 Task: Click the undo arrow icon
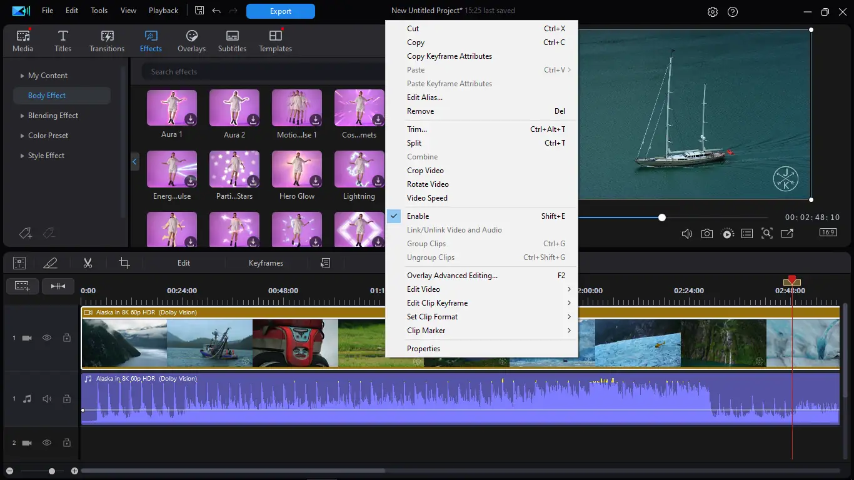click(x=216, y=11)
